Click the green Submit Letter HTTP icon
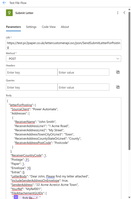Screen dimensions: 131x199 point(9,13)
